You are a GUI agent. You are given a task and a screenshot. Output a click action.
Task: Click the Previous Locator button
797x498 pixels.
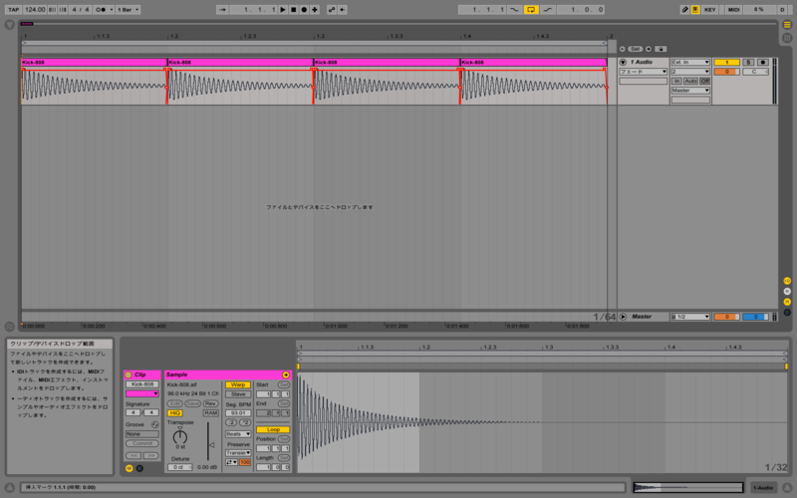pyautogui.click(x=622, y=49)
